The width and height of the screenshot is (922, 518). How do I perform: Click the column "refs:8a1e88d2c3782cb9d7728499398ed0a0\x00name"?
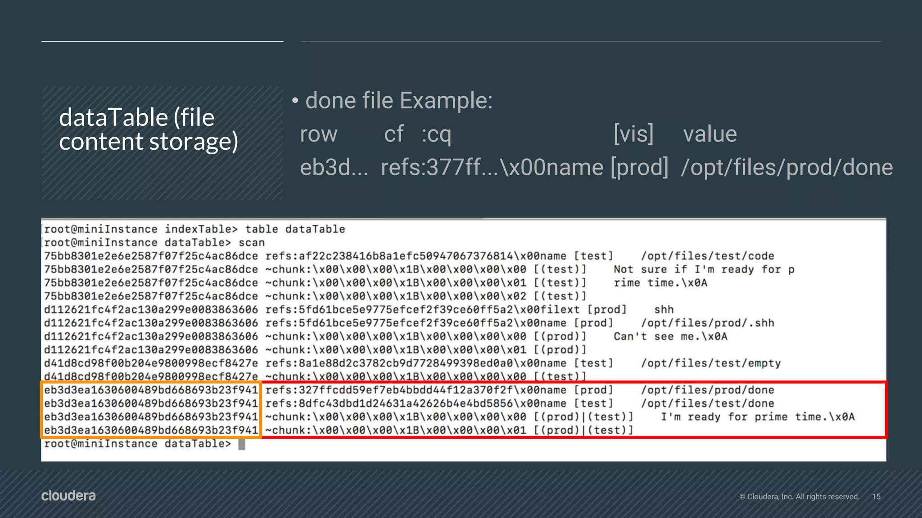tap(416, 363)
